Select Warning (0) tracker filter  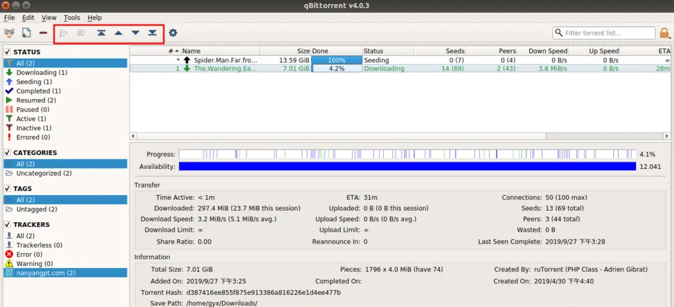click(x=65, y=264)
